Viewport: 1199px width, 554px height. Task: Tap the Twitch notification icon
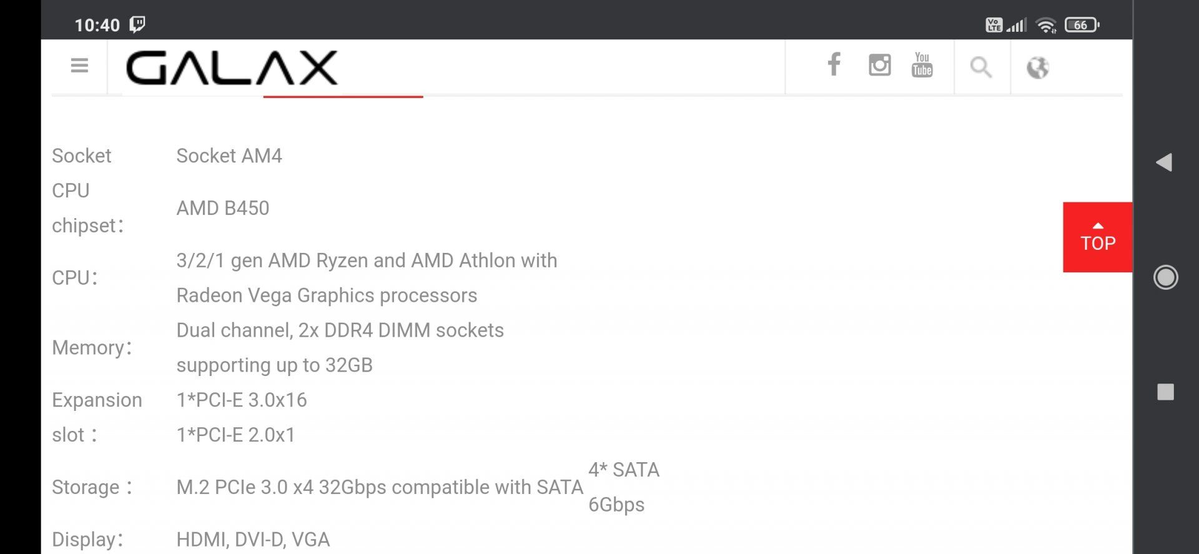point(137,24)
